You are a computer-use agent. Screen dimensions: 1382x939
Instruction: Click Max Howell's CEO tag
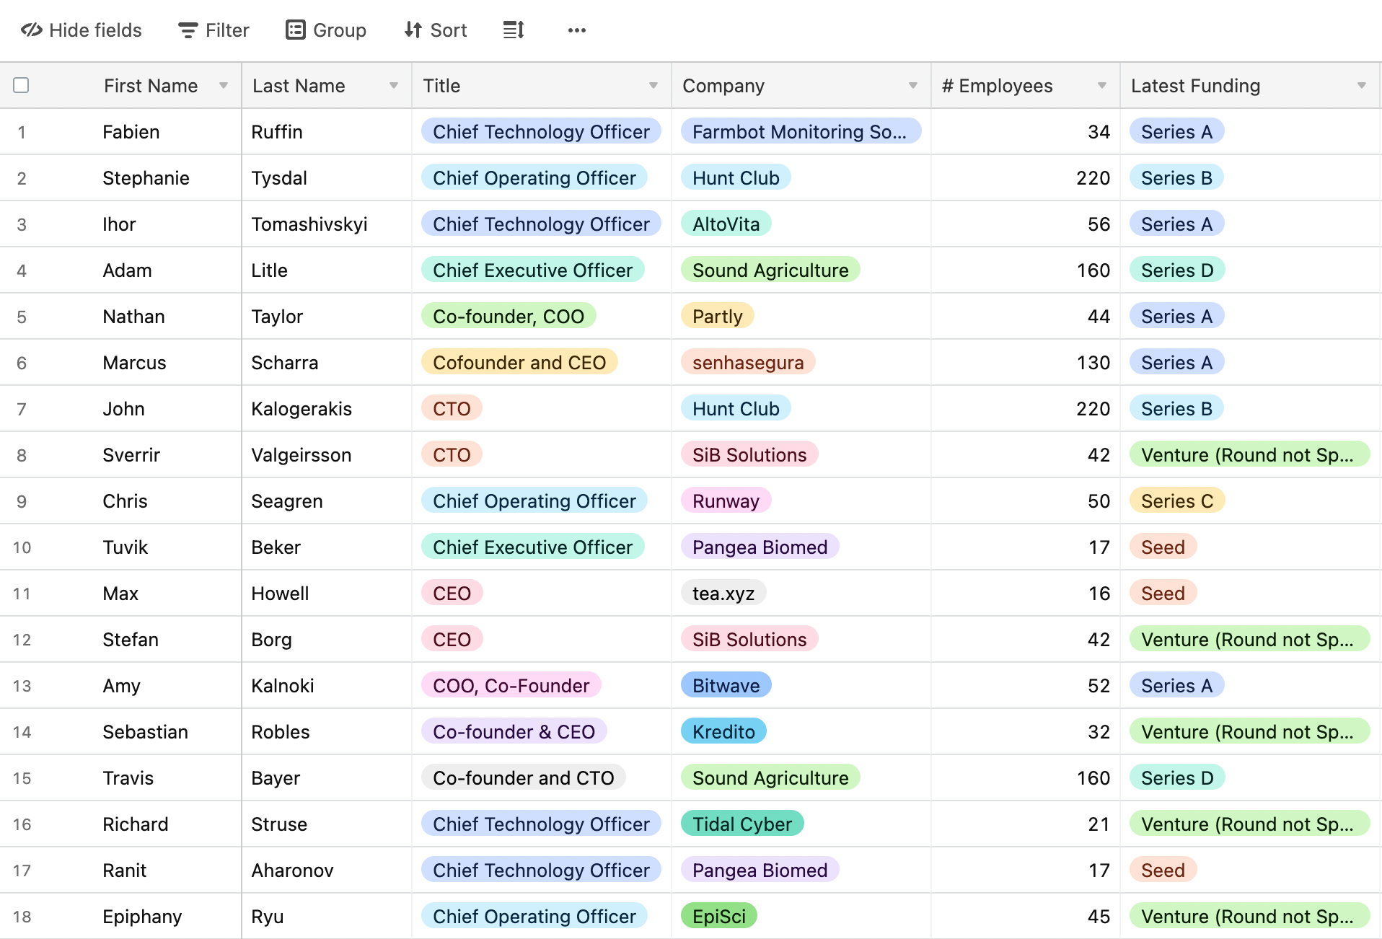click(452, 594)
